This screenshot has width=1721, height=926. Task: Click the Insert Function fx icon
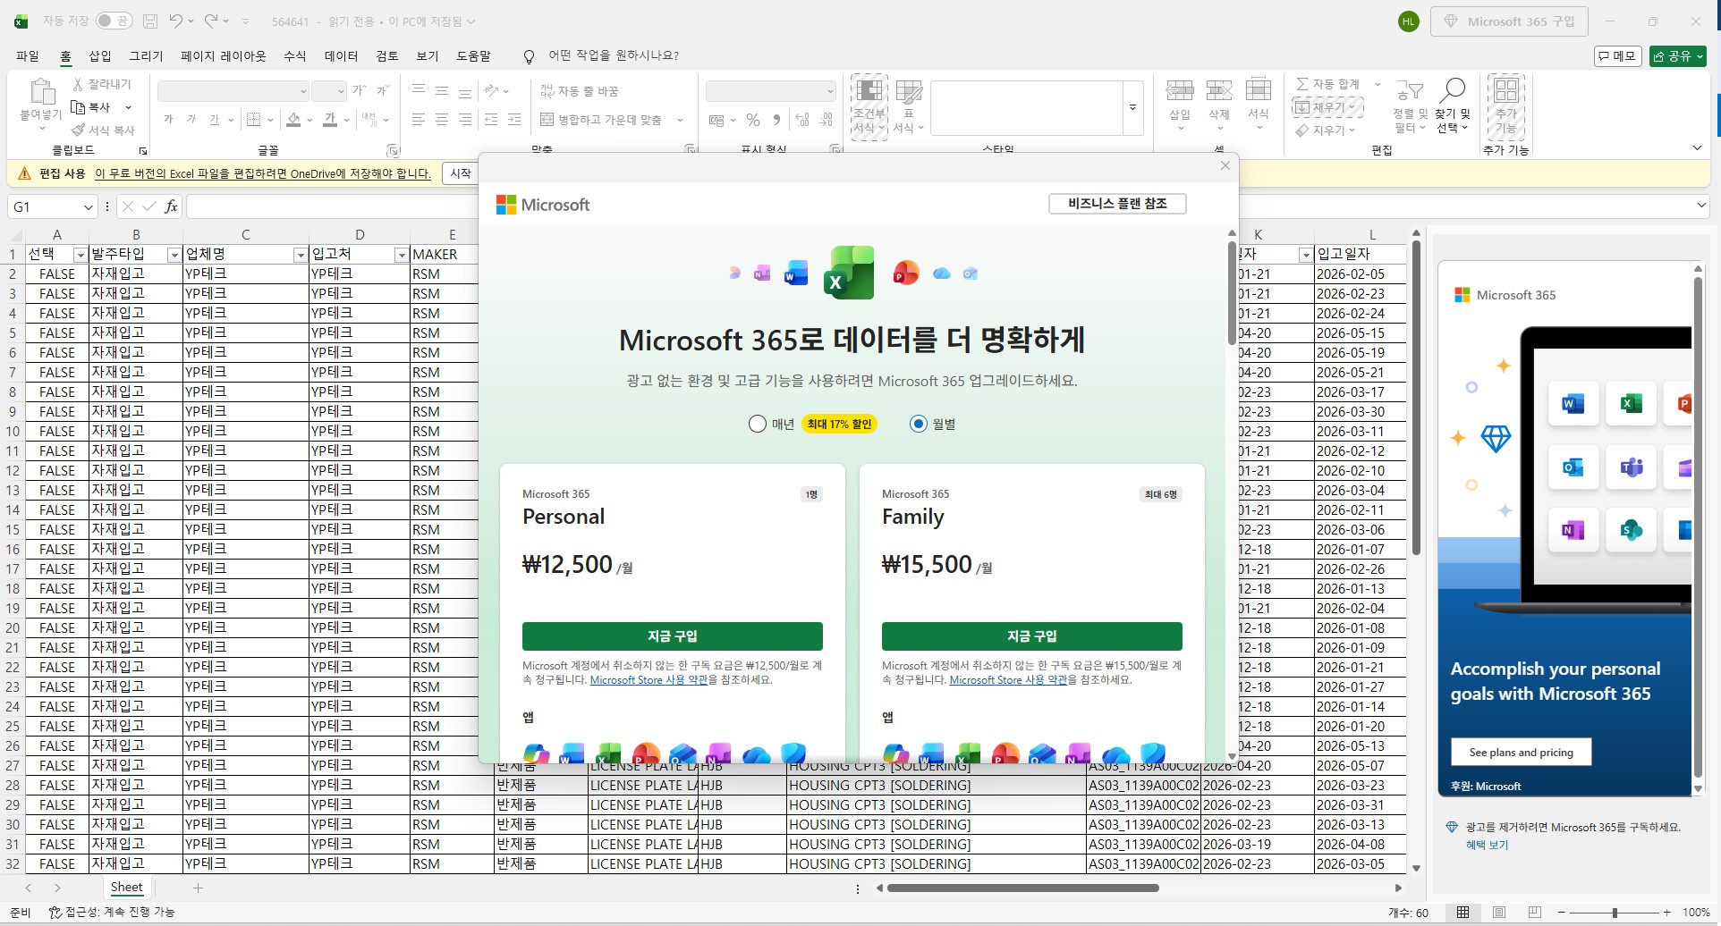point(171,206)
